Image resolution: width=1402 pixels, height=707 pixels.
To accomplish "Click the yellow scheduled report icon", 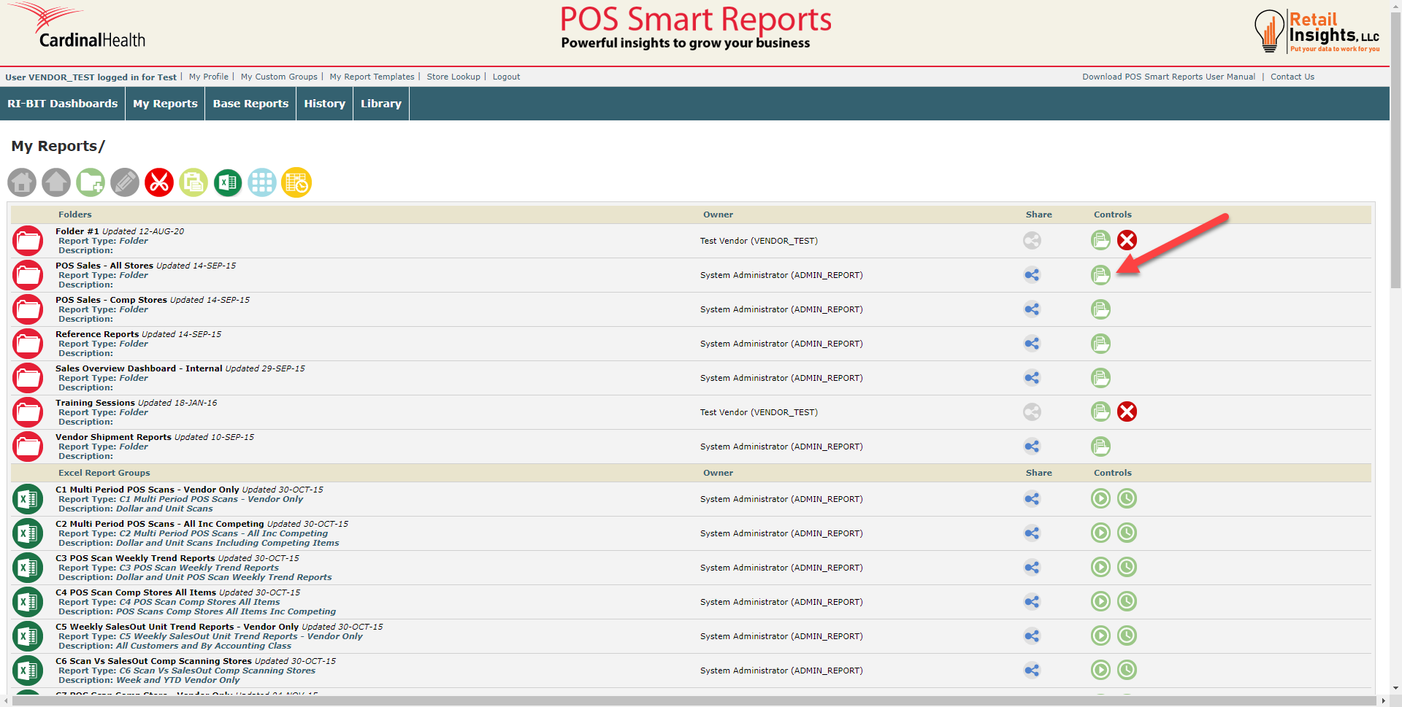I will (296, 182).
